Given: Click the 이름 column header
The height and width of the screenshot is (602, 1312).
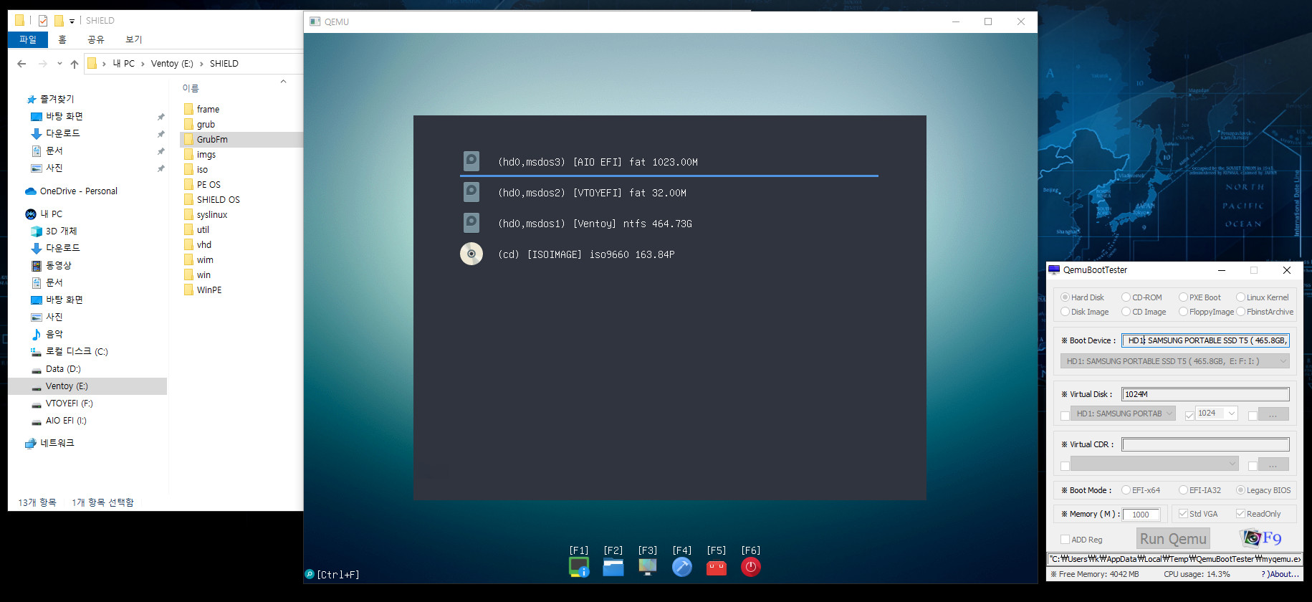Looking at the screenshot, I should (191, 88).
